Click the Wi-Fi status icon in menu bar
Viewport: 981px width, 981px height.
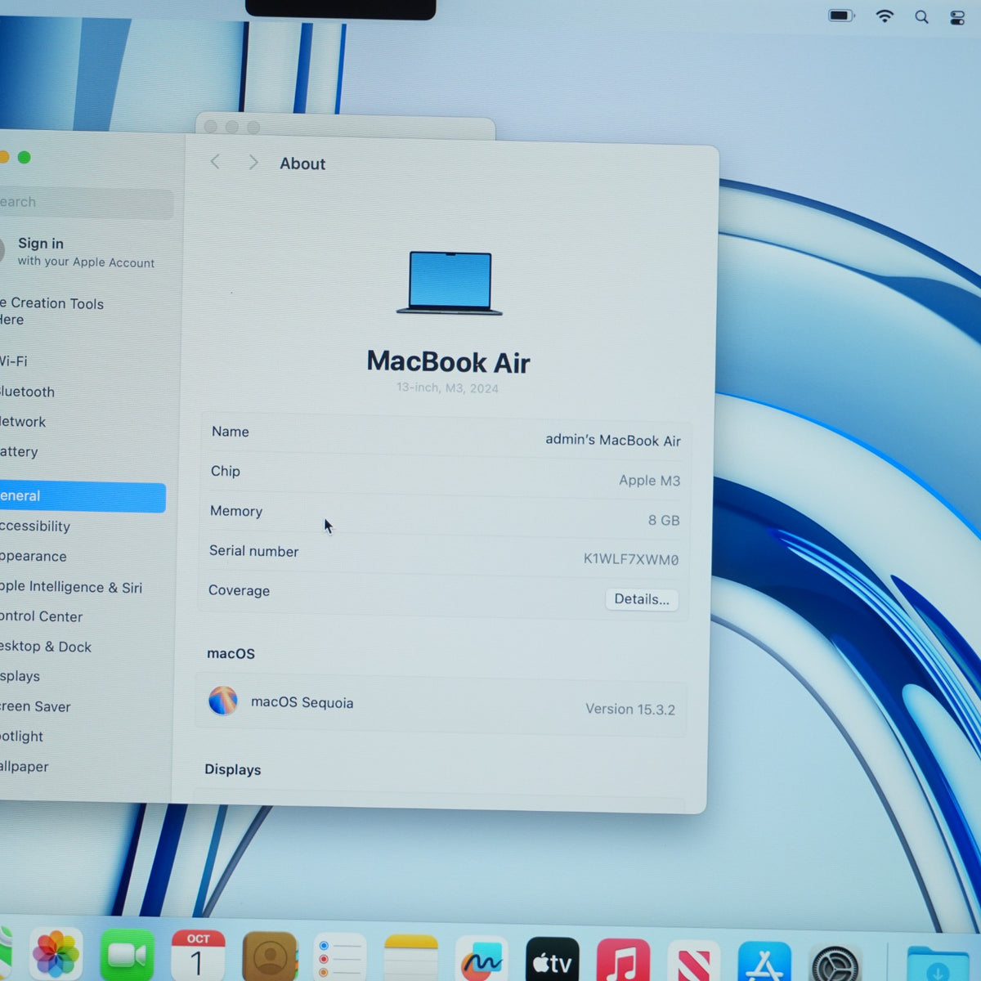pyautogui.click(x=884, y=16)
